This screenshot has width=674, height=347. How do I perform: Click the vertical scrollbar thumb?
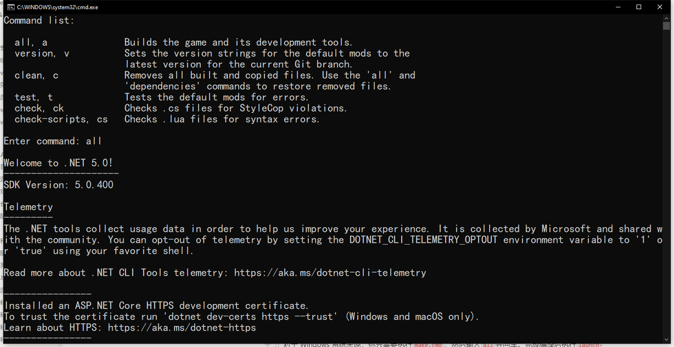[666, 25]
